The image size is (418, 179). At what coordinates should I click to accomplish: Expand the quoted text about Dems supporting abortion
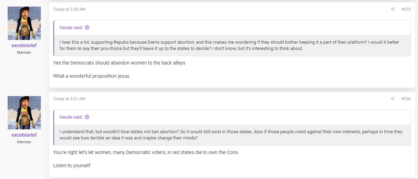pos(232,45)
